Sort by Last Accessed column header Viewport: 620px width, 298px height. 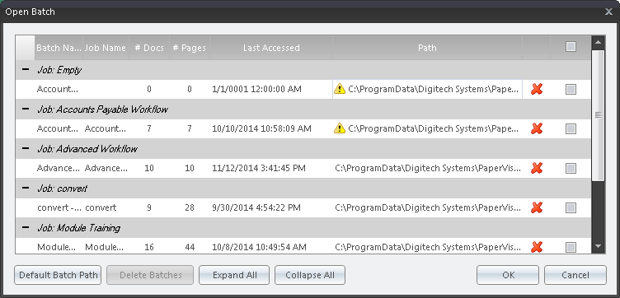pos(271,48)
